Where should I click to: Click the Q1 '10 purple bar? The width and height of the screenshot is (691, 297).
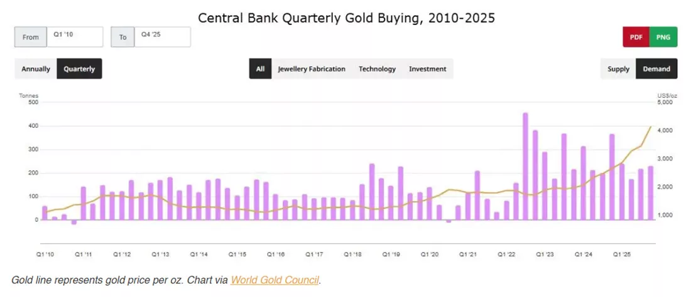[x=45, y=213]
